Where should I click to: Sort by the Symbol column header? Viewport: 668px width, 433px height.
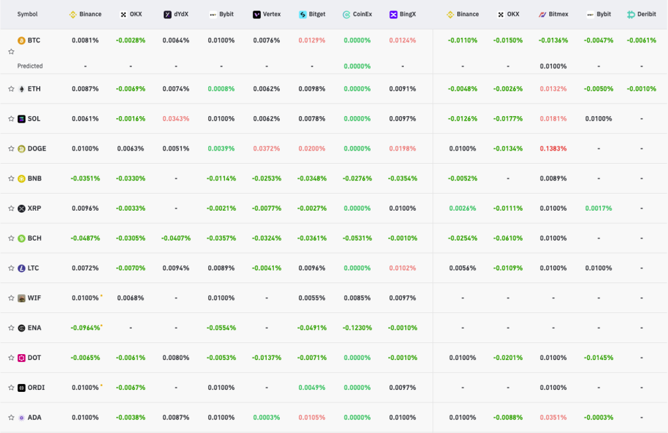click(x=27, y=14)
